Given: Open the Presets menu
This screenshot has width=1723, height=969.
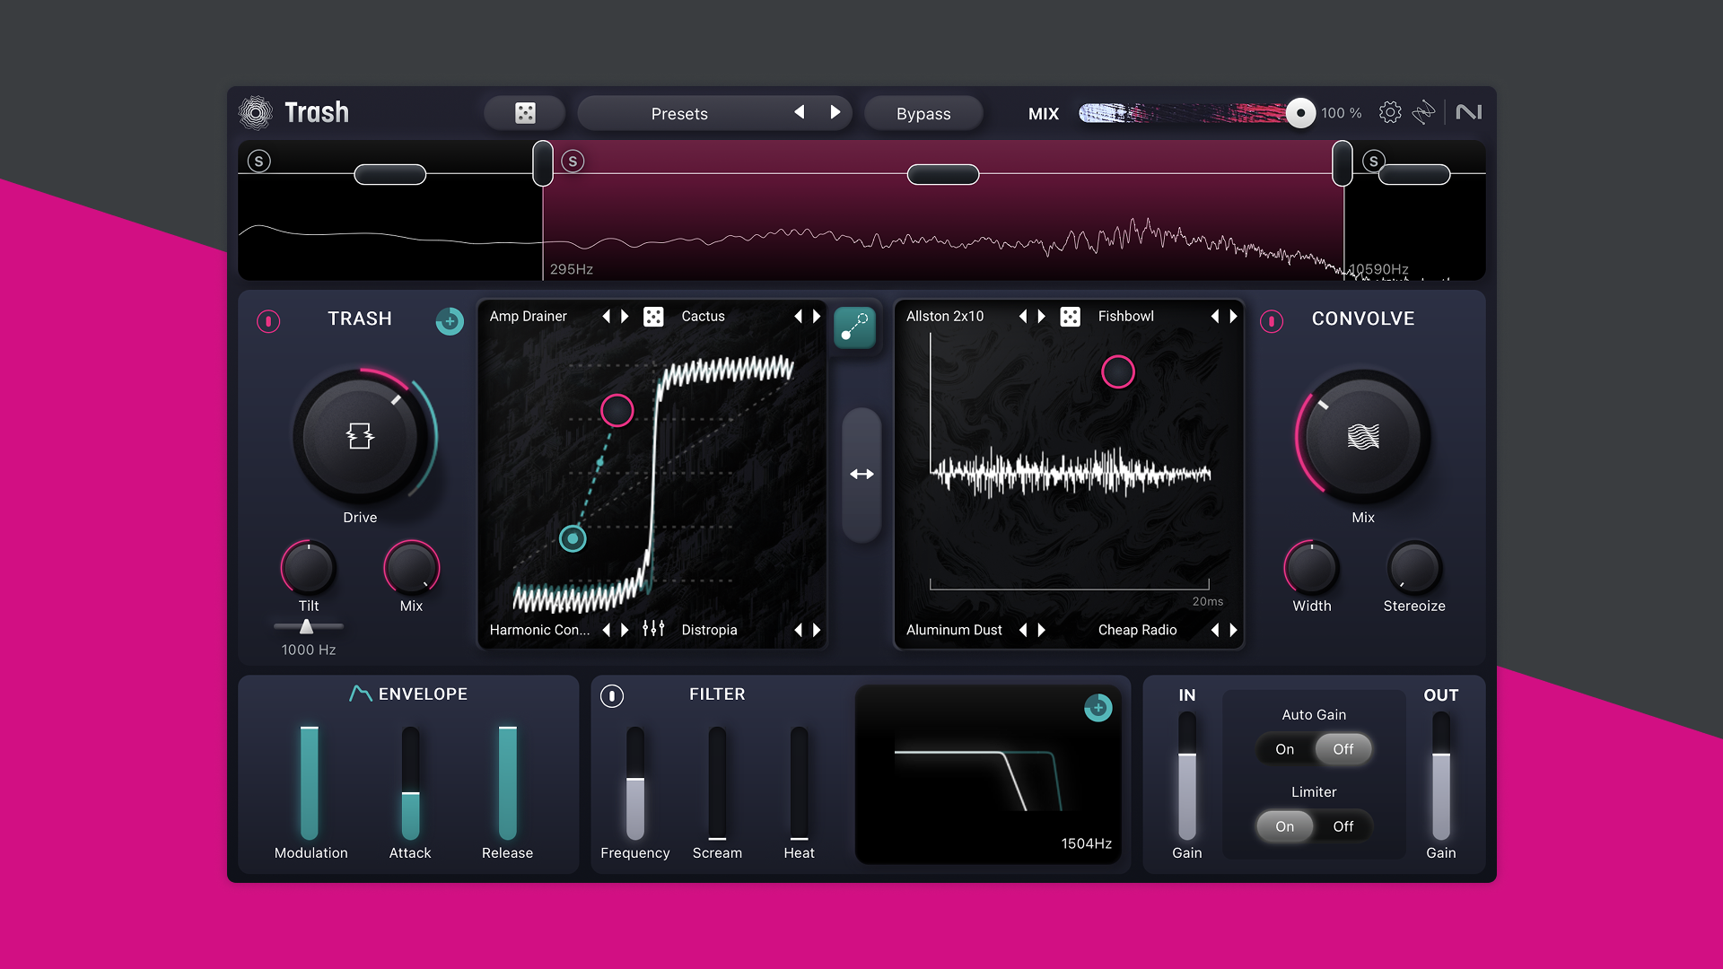Looking at the screenshot, I should point(679,114).
